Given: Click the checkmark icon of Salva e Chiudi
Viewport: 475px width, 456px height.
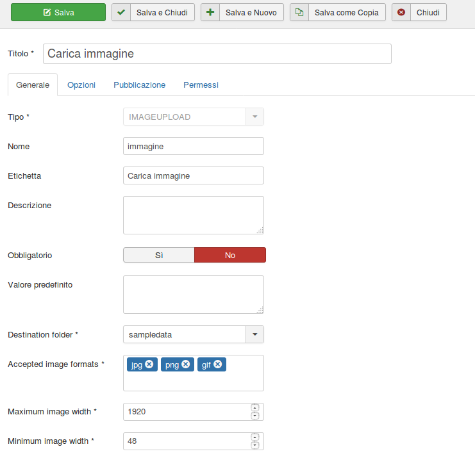Looking at the screenshot, I should click(x=121, y=12).
